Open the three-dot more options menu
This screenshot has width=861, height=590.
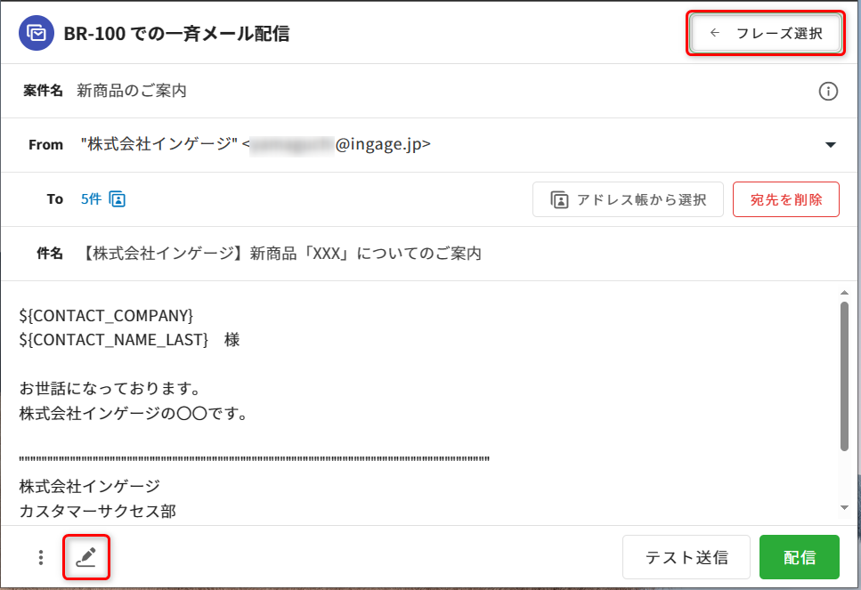pos(40,557)
